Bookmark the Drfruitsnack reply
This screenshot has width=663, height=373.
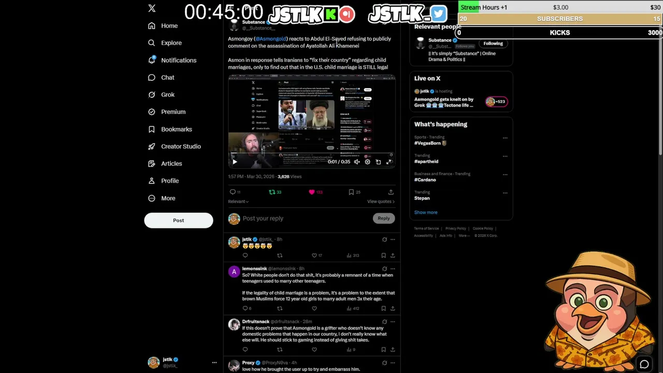(x=383, y=350)
